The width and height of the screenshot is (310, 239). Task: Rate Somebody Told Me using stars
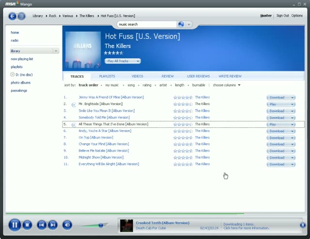point(183,118)
